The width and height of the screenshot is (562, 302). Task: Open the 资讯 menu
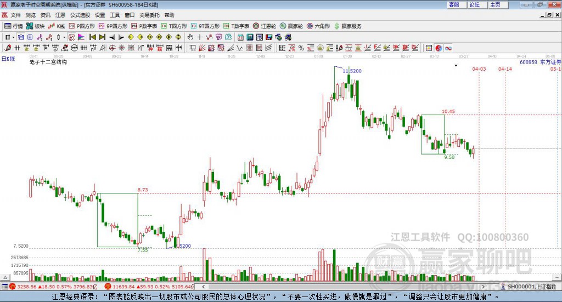coord(45,15)
